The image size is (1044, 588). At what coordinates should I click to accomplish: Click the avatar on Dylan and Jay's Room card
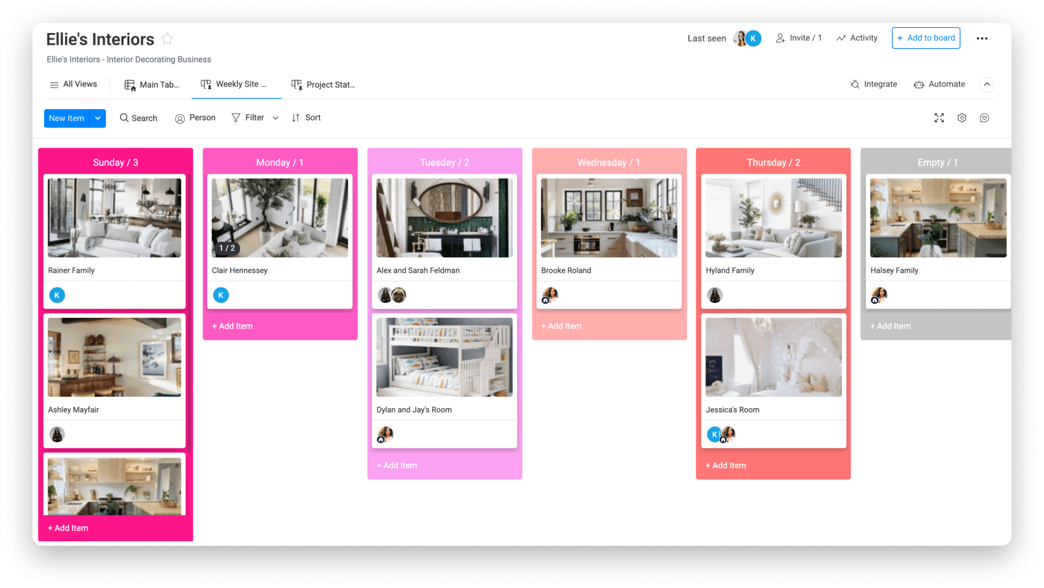point(385,435)
